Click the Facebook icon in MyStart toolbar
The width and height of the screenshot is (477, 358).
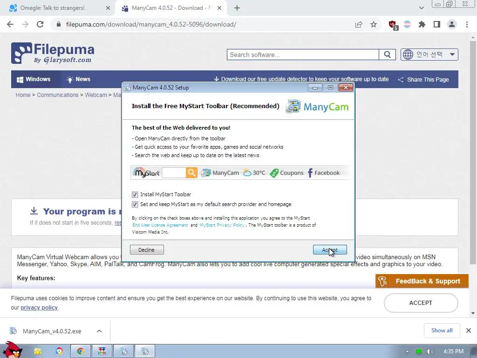tap(310, 173)
